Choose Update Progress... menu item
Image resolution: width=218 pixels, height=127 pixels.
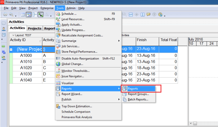point(88,30)
